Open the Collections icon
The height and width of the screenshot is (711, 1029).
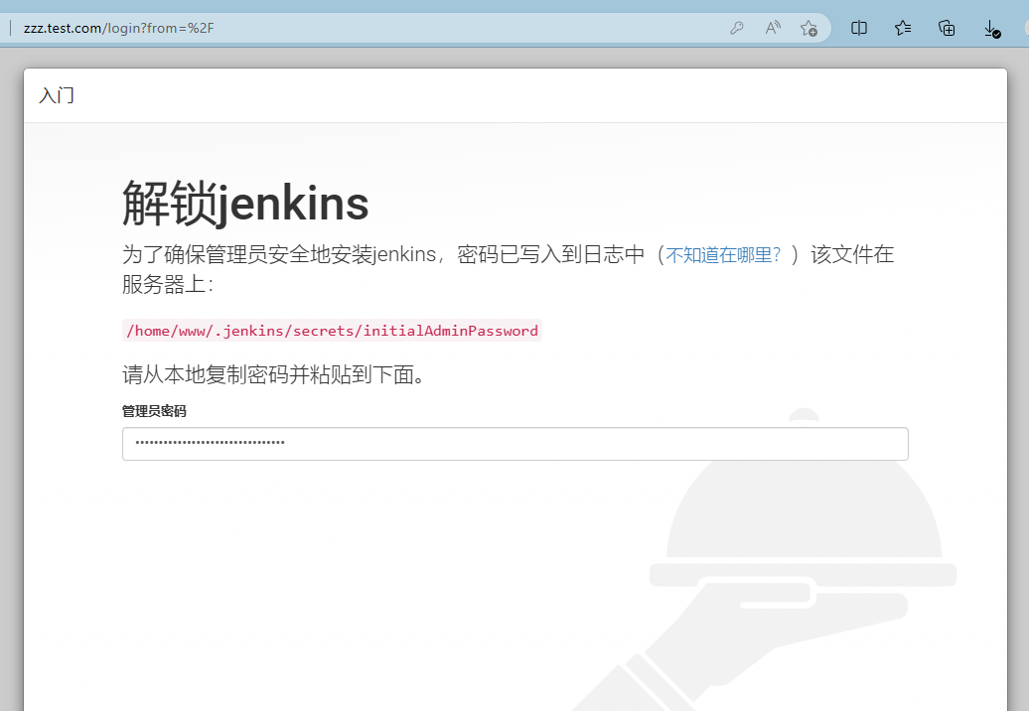(x=947, y=28)
